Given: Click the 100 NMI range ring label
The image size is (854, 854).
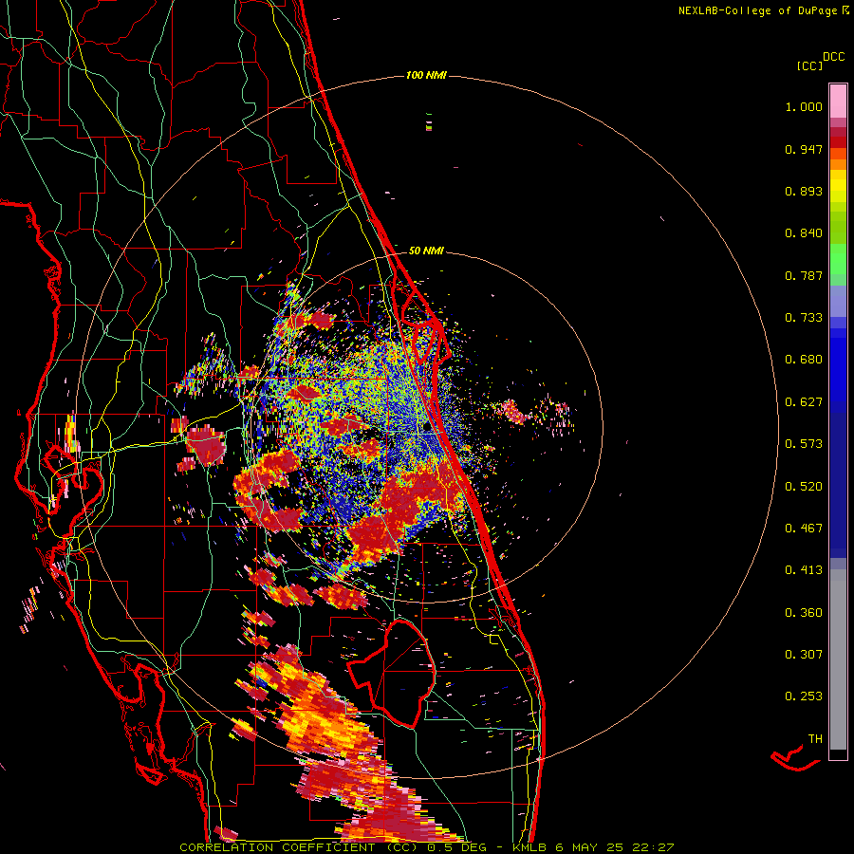Looking at the screenshot, I should [426, 75].
